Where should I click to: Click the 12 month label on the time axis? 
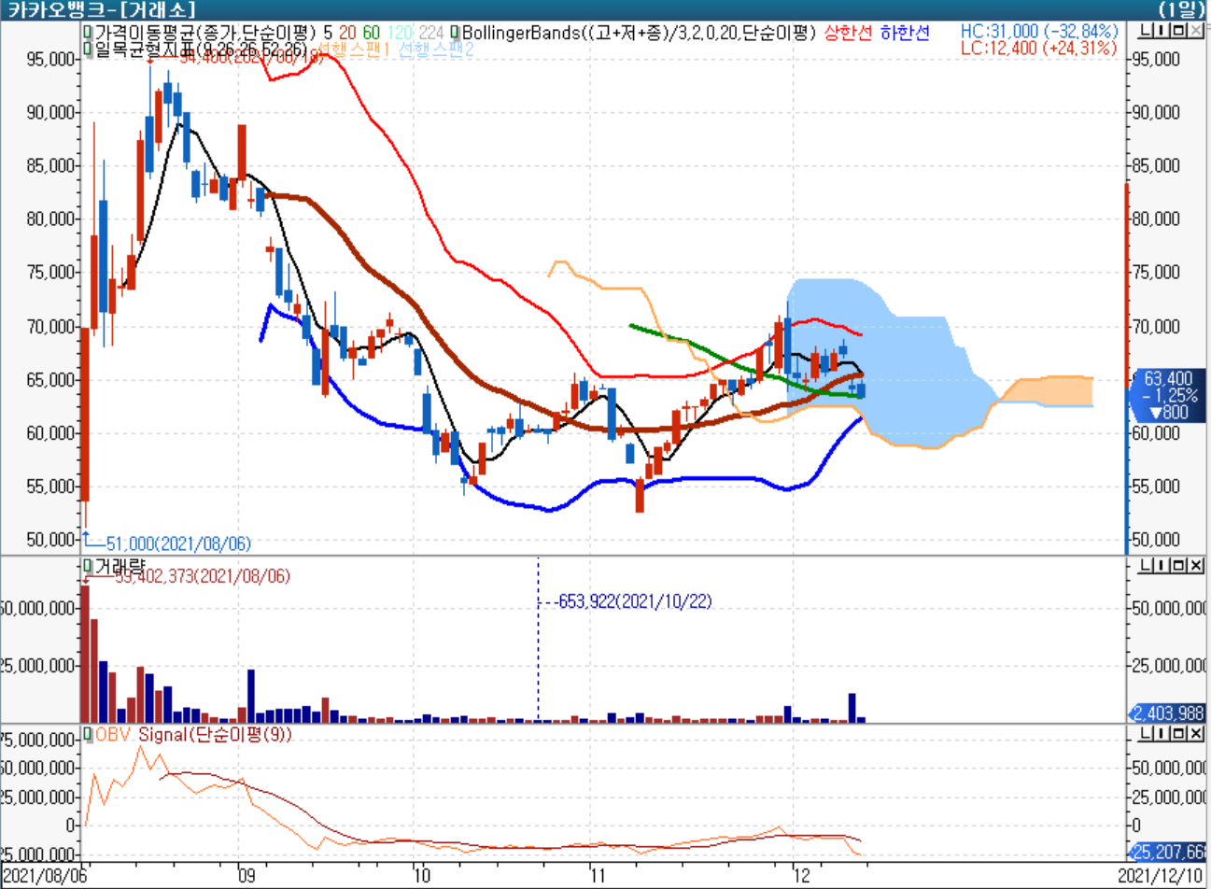point(802,876)
